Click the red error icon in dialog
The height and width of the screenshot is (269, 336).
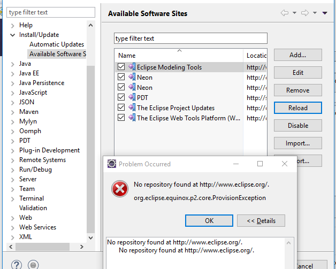pyautogui.click(x=120, y=189)
